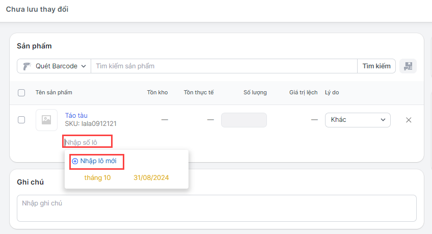This screenshot has height=234, width=432.
Task: Open the Quét Barcode dropdown
Action: [x=54, y=66]
